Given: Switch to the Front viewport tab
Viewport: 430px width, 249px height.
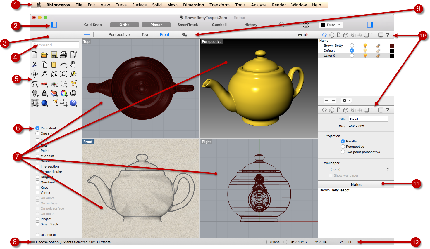Looking at the screenshot, I should tap(164, 34).
